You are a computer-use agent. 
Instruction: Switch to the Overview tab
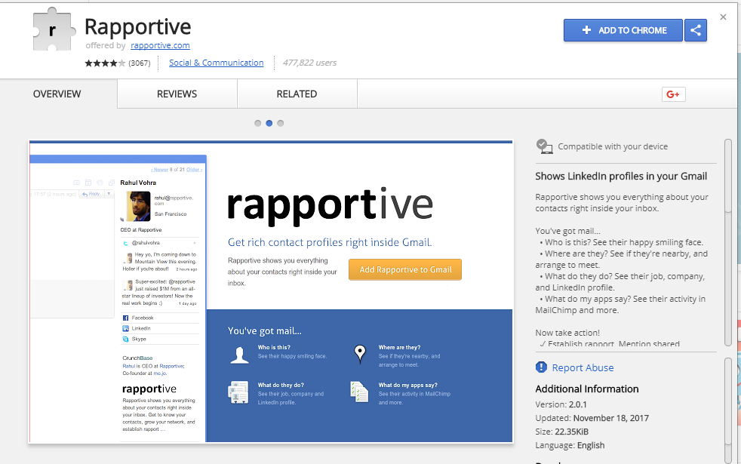point(57,94)
